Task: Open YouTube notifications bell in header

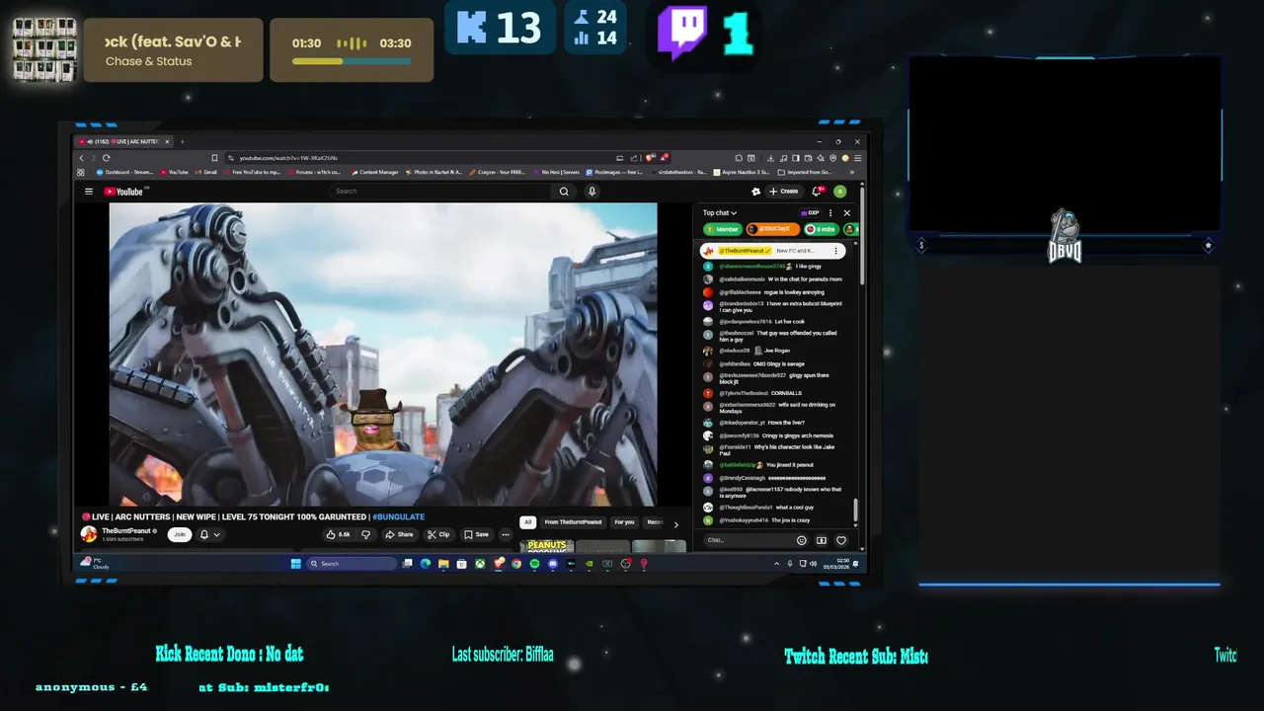Action: click(817, 192)
